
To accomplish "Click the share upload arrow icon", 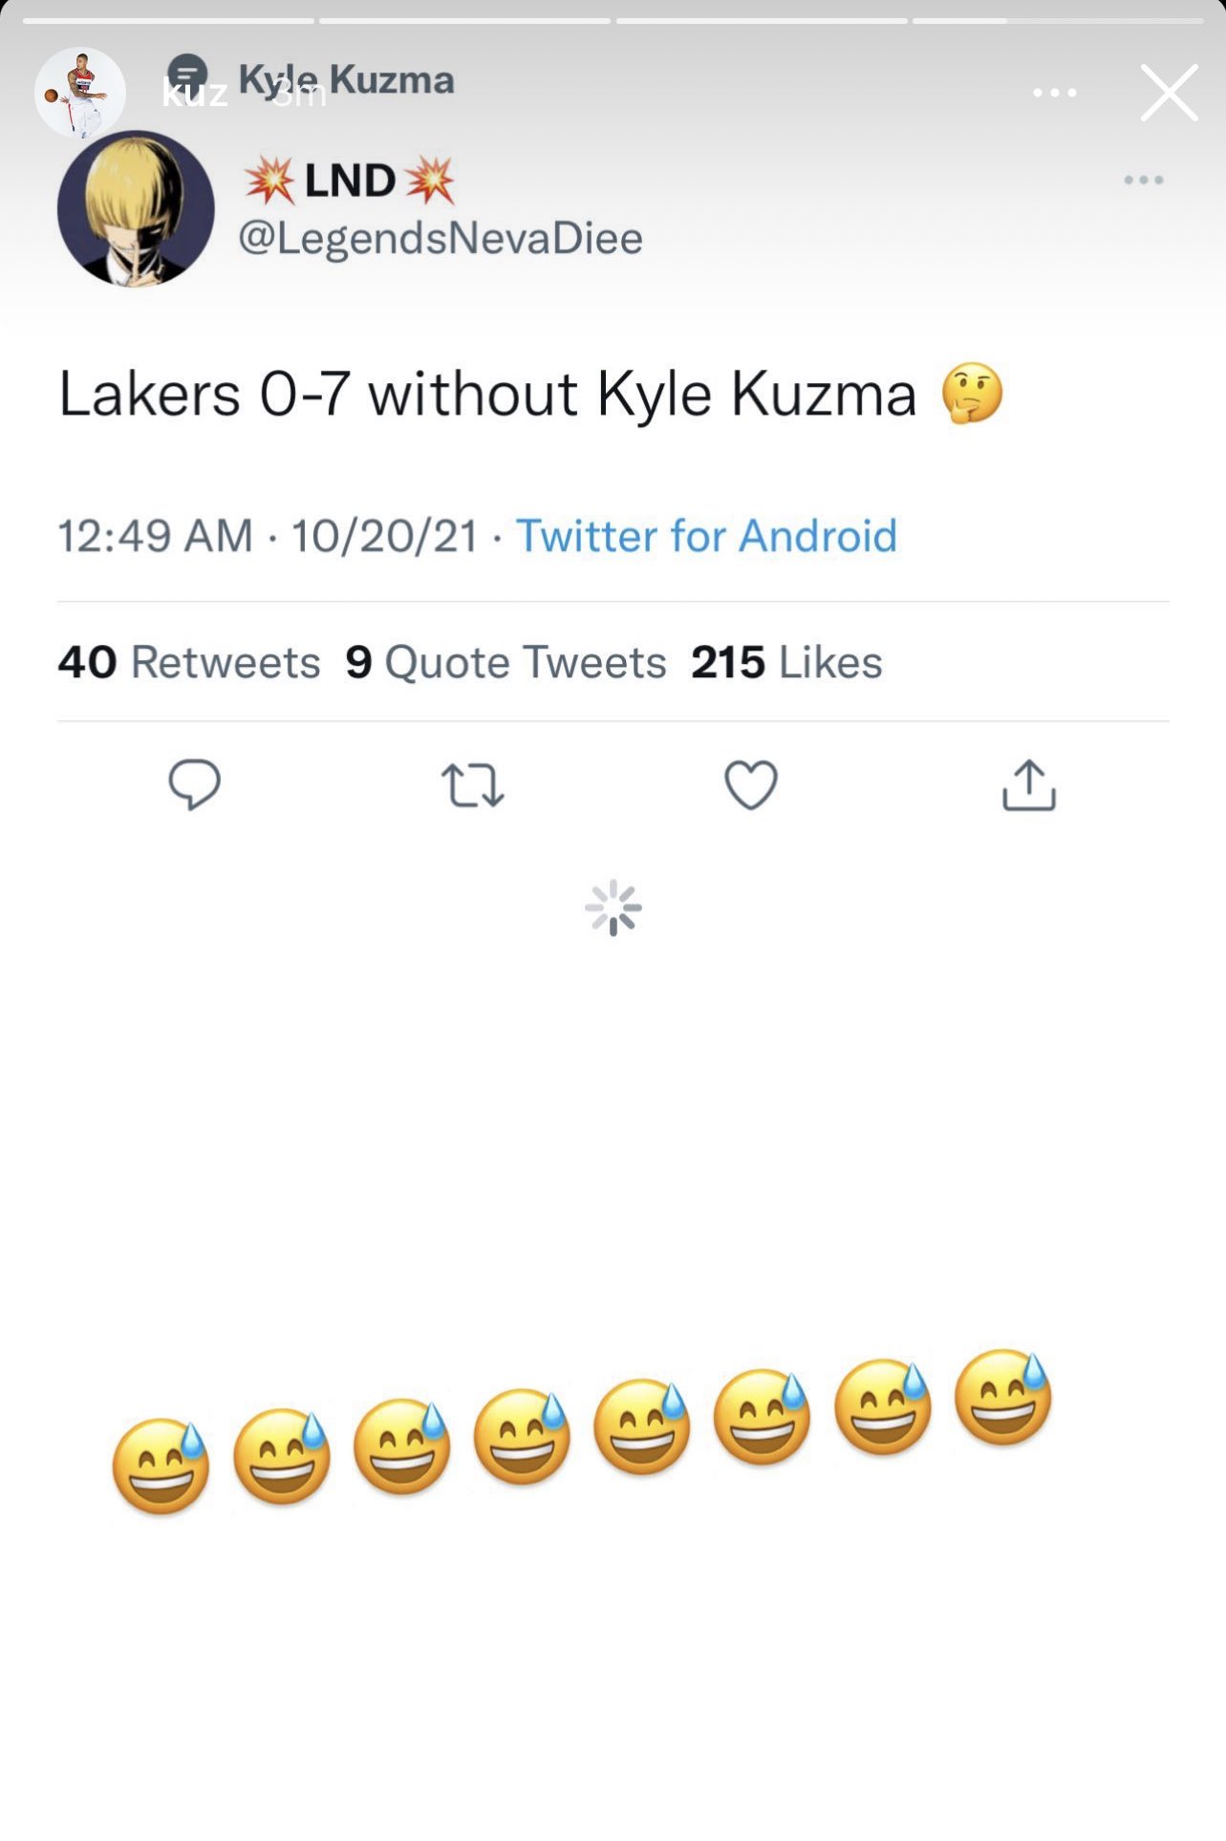I will tap(1027, 787).
